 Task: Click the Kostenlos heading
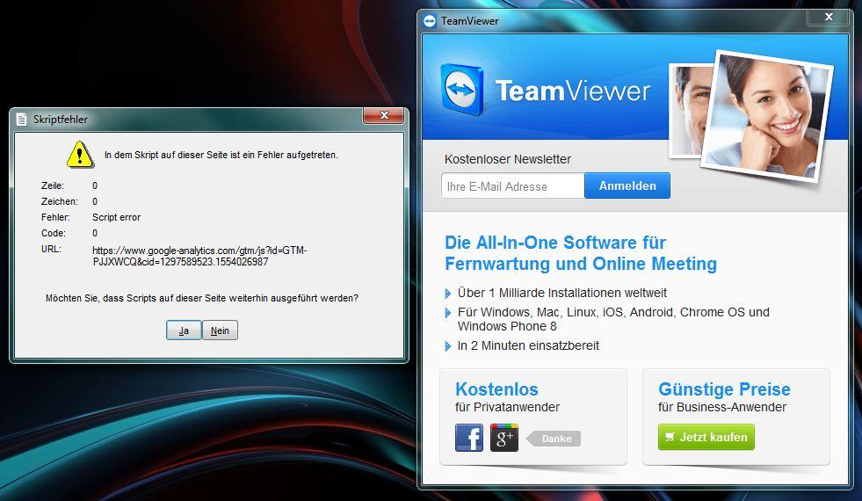497,389
